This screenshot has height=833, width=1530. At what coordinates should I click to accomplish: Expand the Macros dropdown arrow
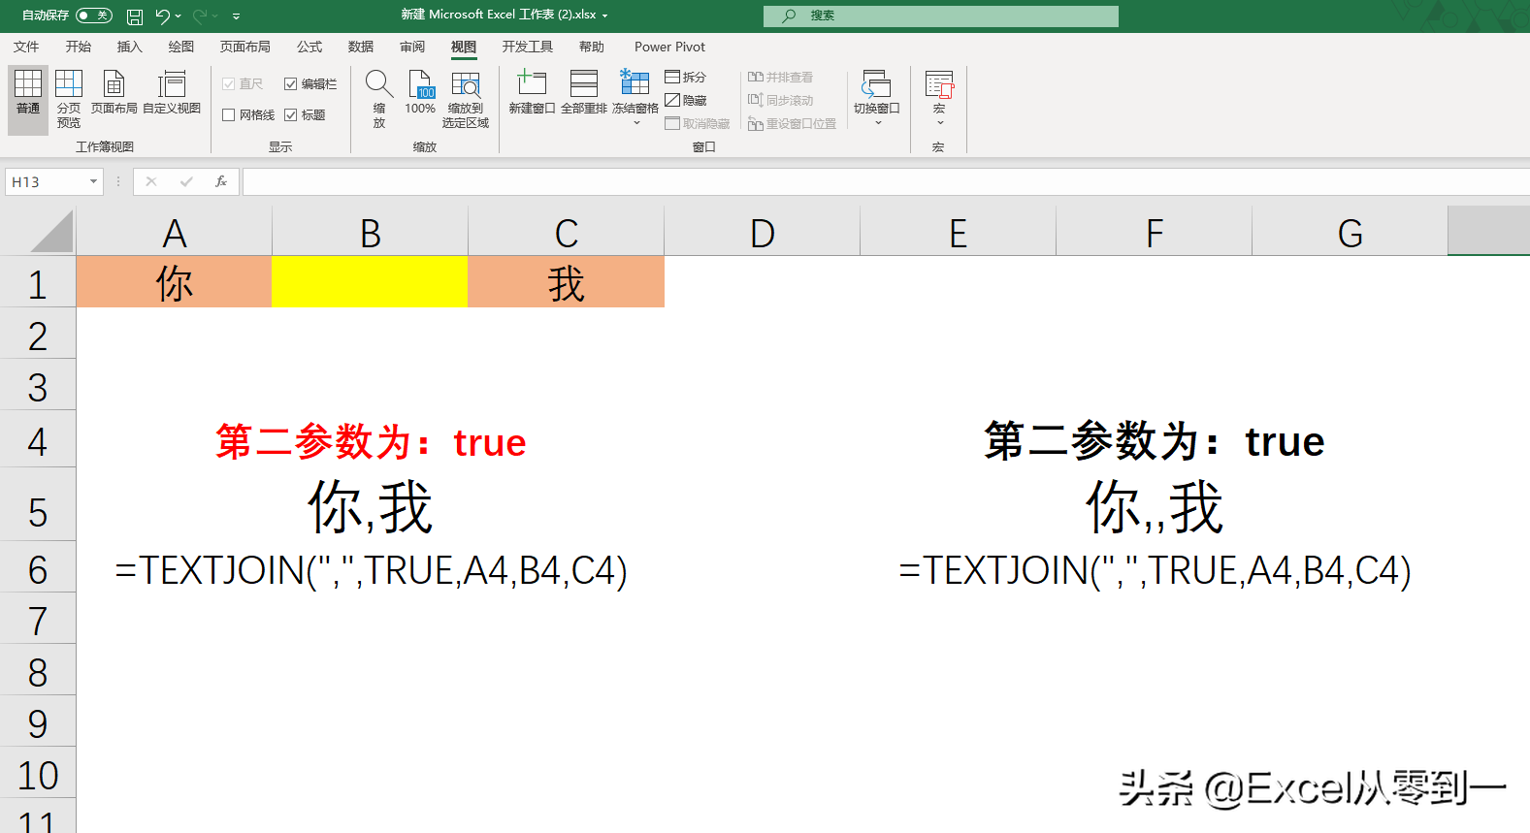(x=939, y=123)
